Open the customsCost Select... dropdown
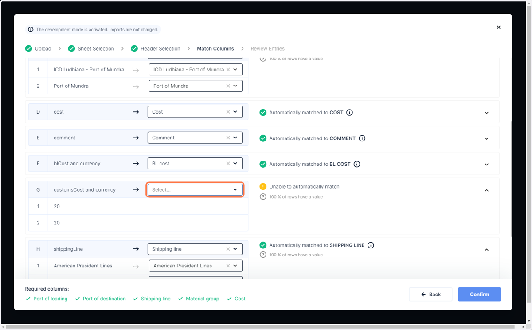Viewport: 532px width, 330px height. coord(195,189)
